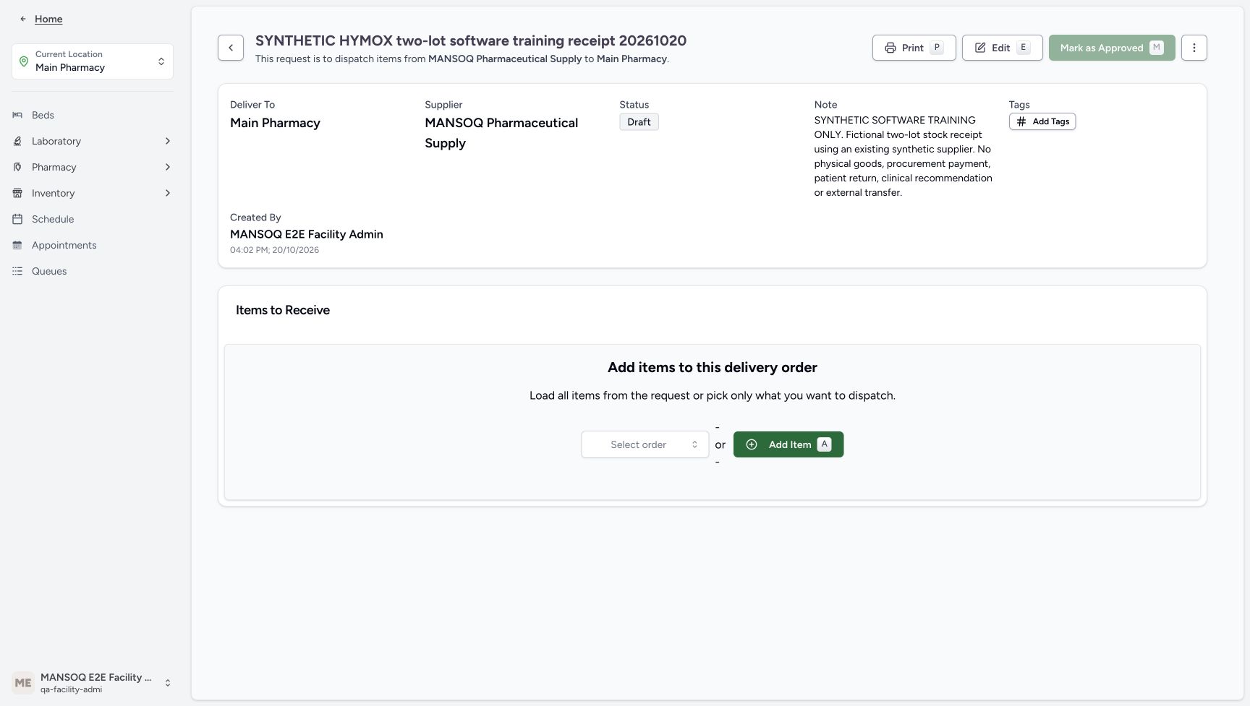Open the three-dot more options menu
This screenshot has height=706, width=1250.
tap(1194, 48)
